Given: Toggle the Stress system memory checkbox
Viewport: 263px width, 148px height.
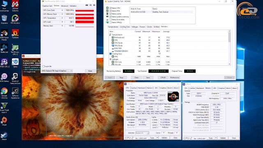Looking at the screenshot, I should tap(111, 17).
